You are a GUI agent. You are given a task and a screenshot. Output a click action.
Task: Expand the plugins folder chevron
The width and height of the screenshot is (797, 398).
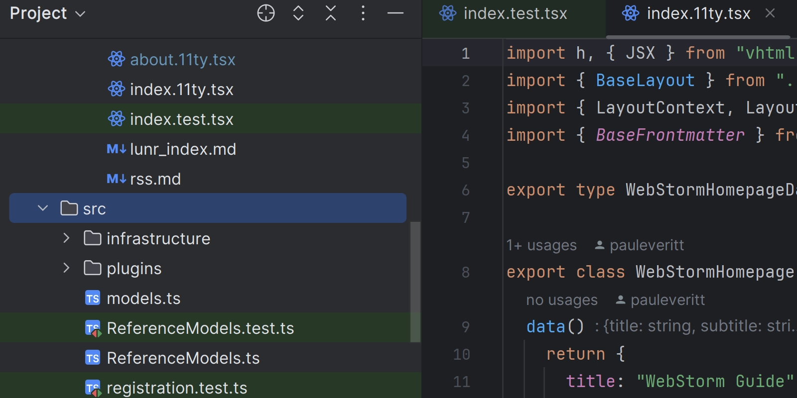coord(66,268)
